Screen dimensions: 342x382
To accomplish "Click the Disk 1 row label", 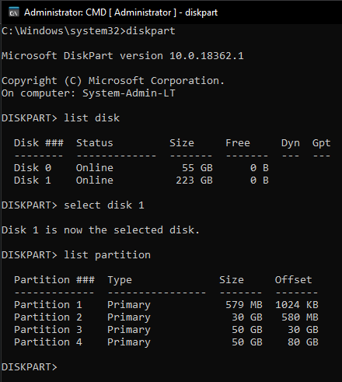I will tap(33, 180).
